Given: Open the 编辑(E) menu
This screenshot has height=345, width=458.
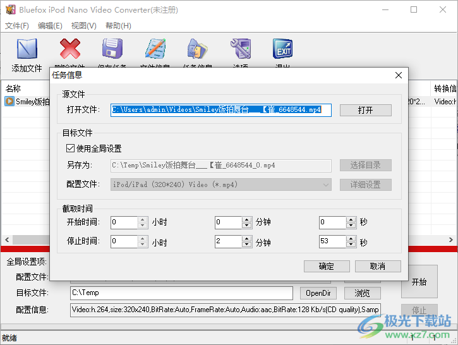Looking at the screenshot, I should click(x=50, y=26).
